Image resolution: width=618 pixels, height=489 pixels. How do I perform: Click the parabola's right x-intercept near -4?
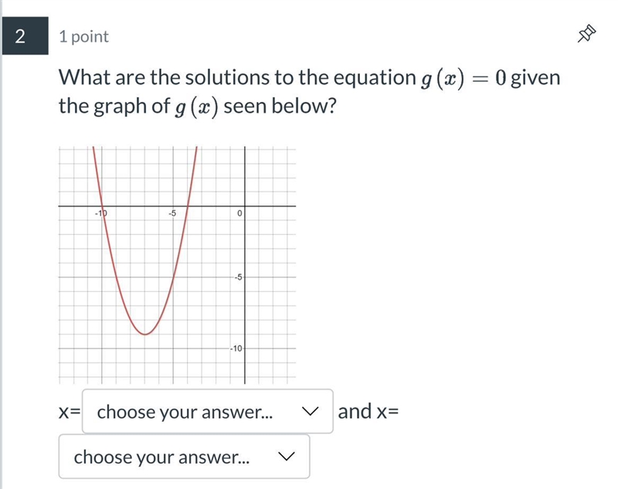point(188,205)
